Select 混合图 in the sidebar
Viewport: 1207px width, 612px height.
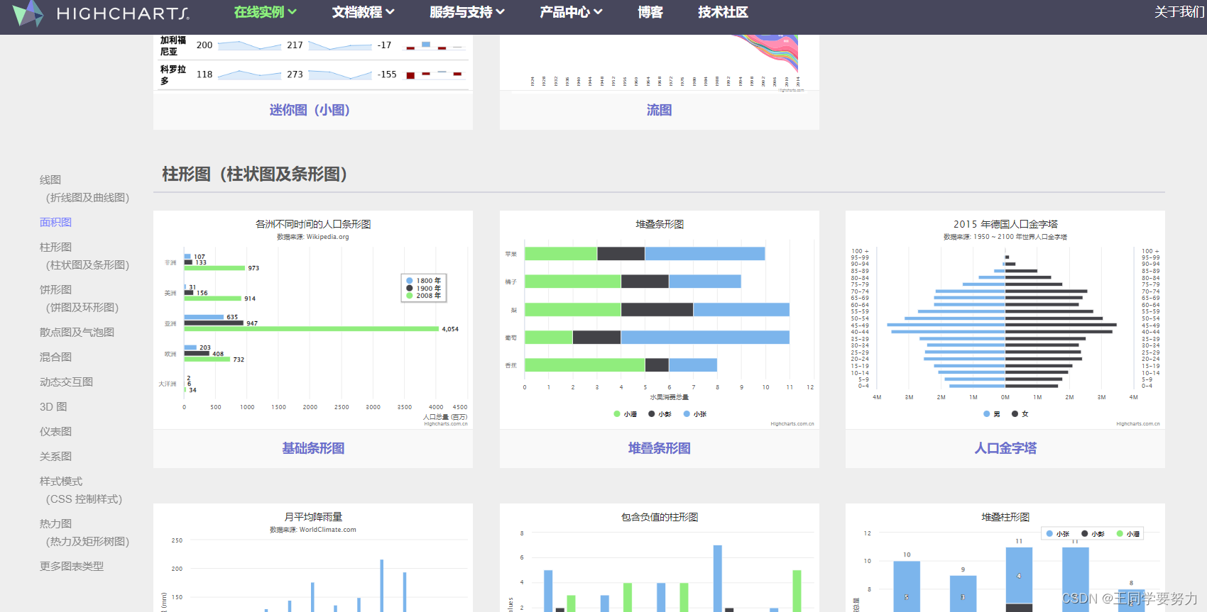click(55, 357)
